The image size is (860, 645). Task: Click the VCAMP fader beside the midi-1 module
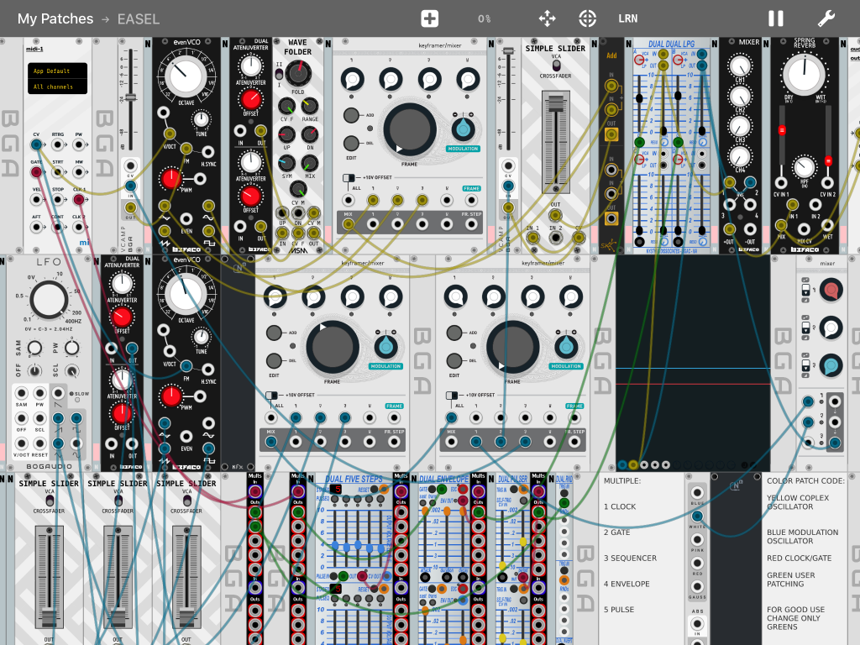(x=130, y=97)
